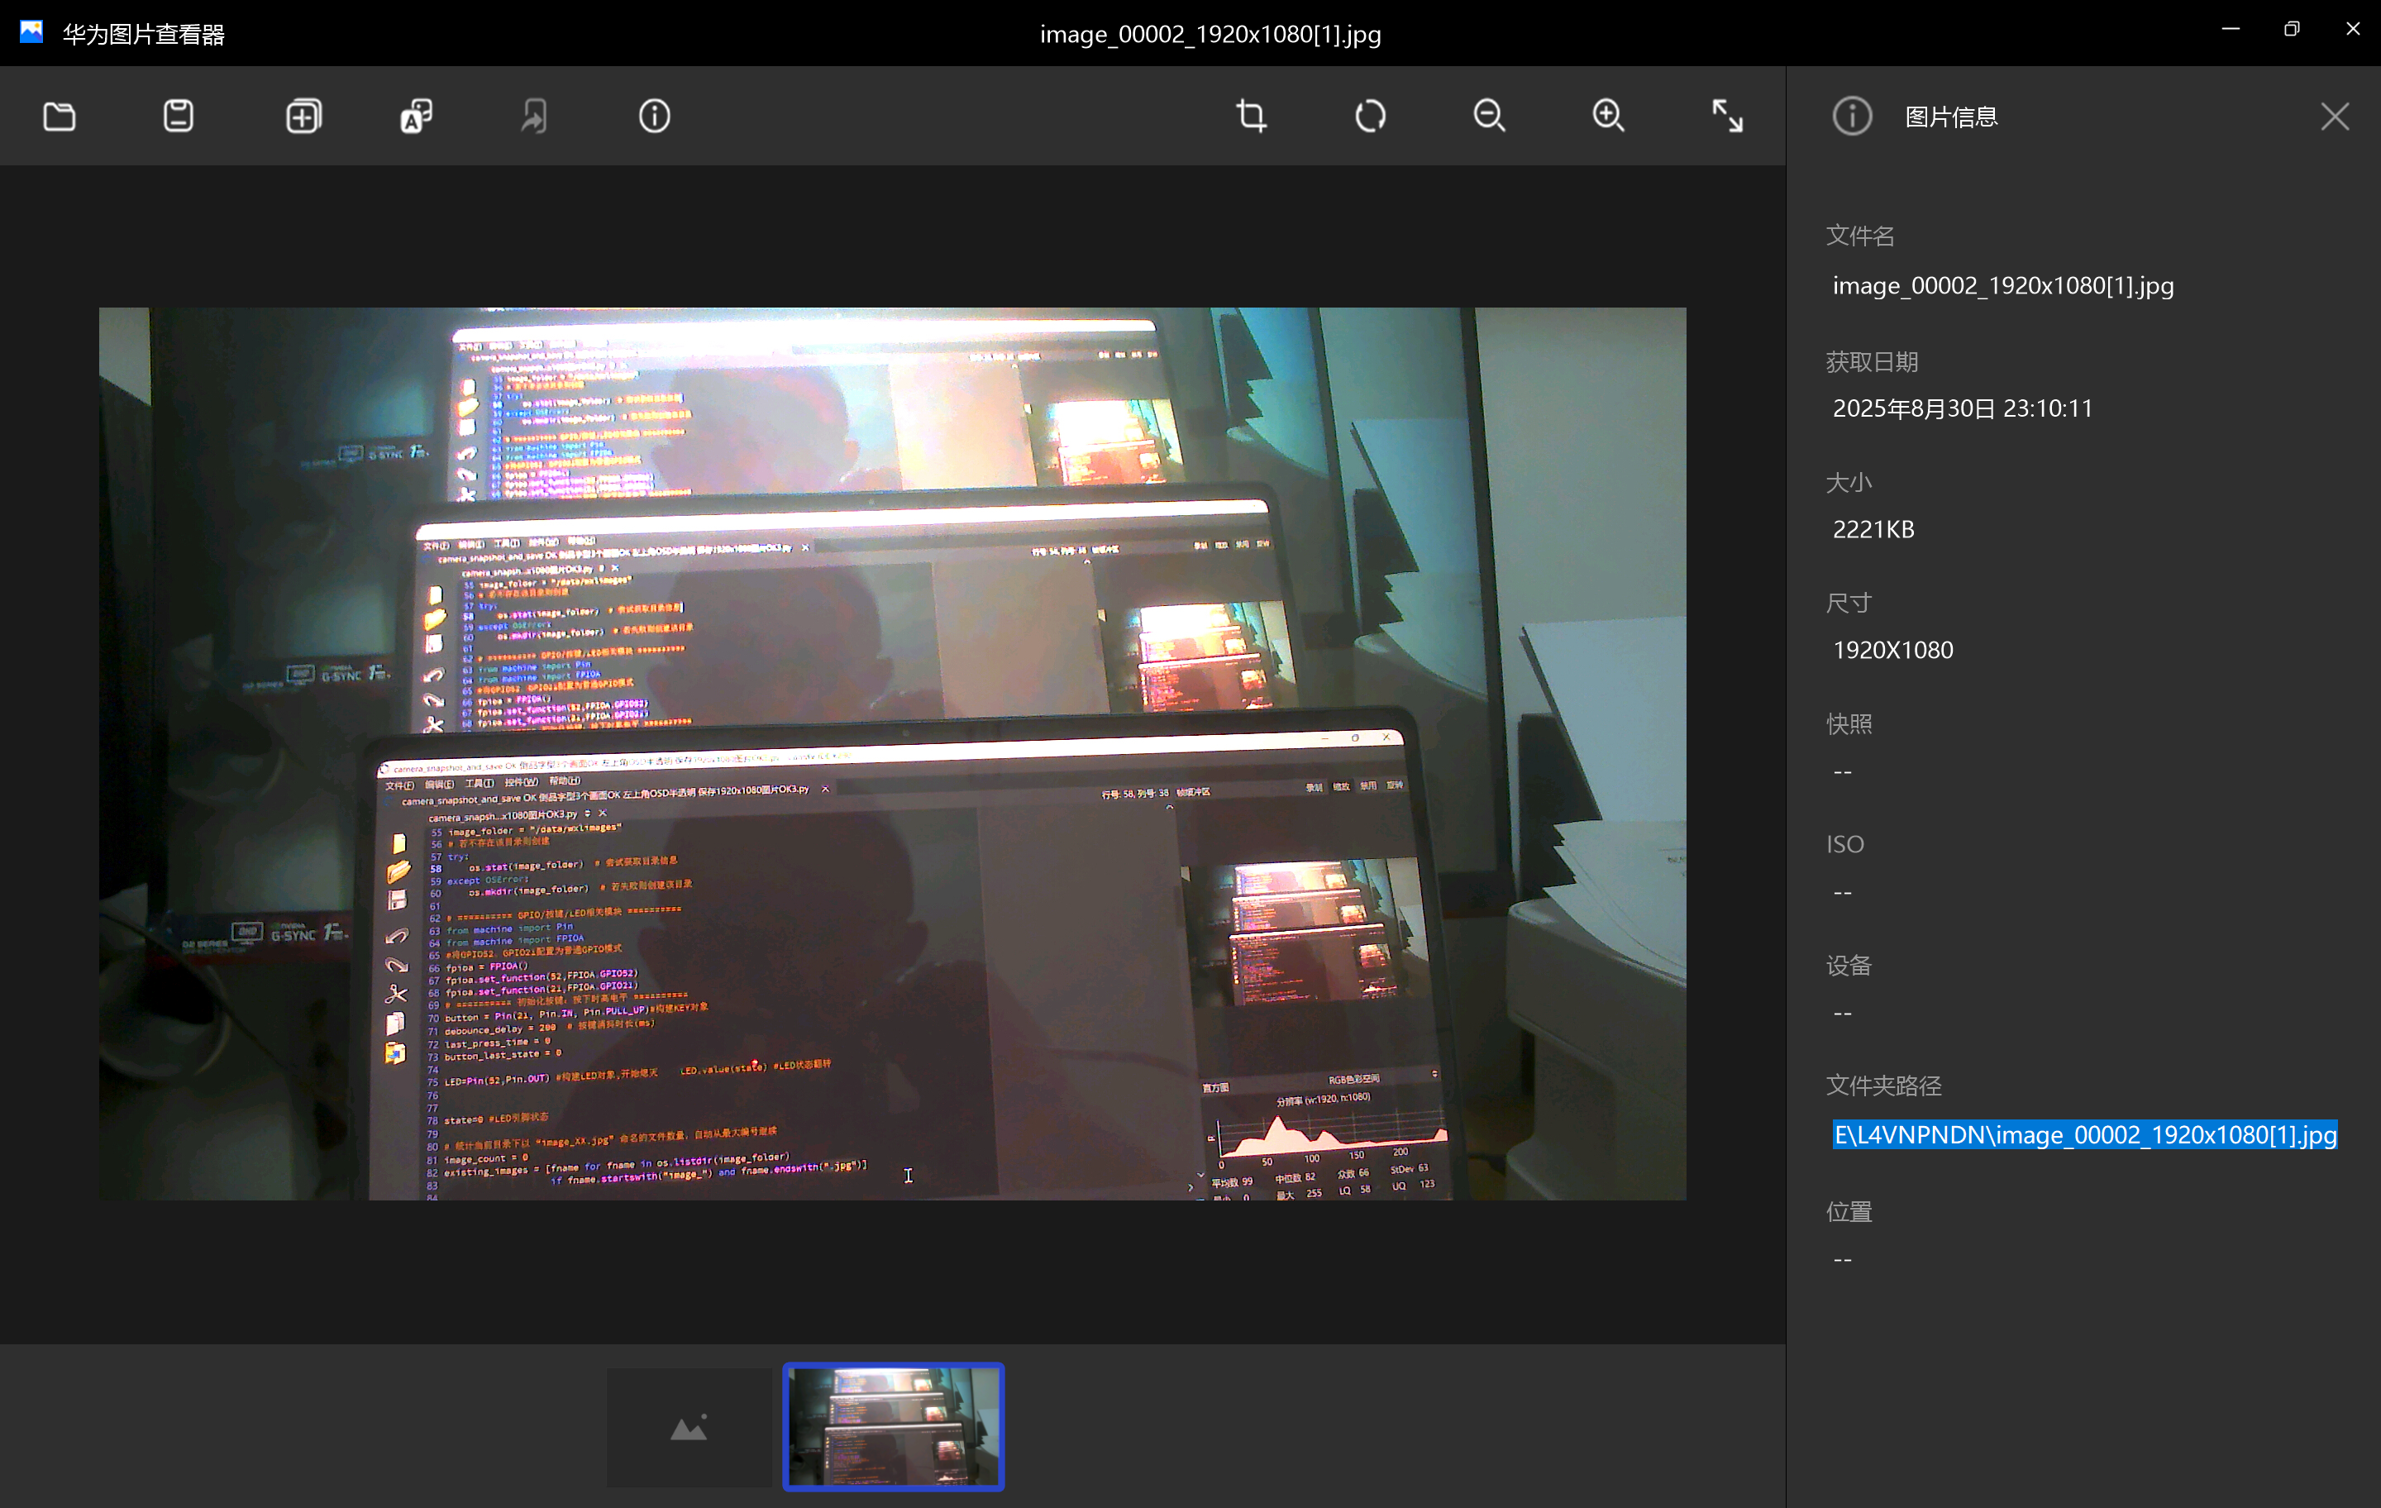This screenshot has height=1508, width=2381.
Task: Enter fullscreen with the expand arrows icon
Action: [1727, 117]
